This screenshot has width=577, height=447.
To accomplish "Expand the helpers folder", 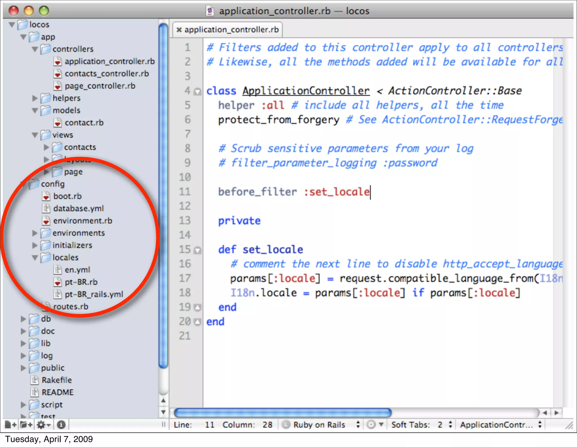I will (x=35, y=98).
